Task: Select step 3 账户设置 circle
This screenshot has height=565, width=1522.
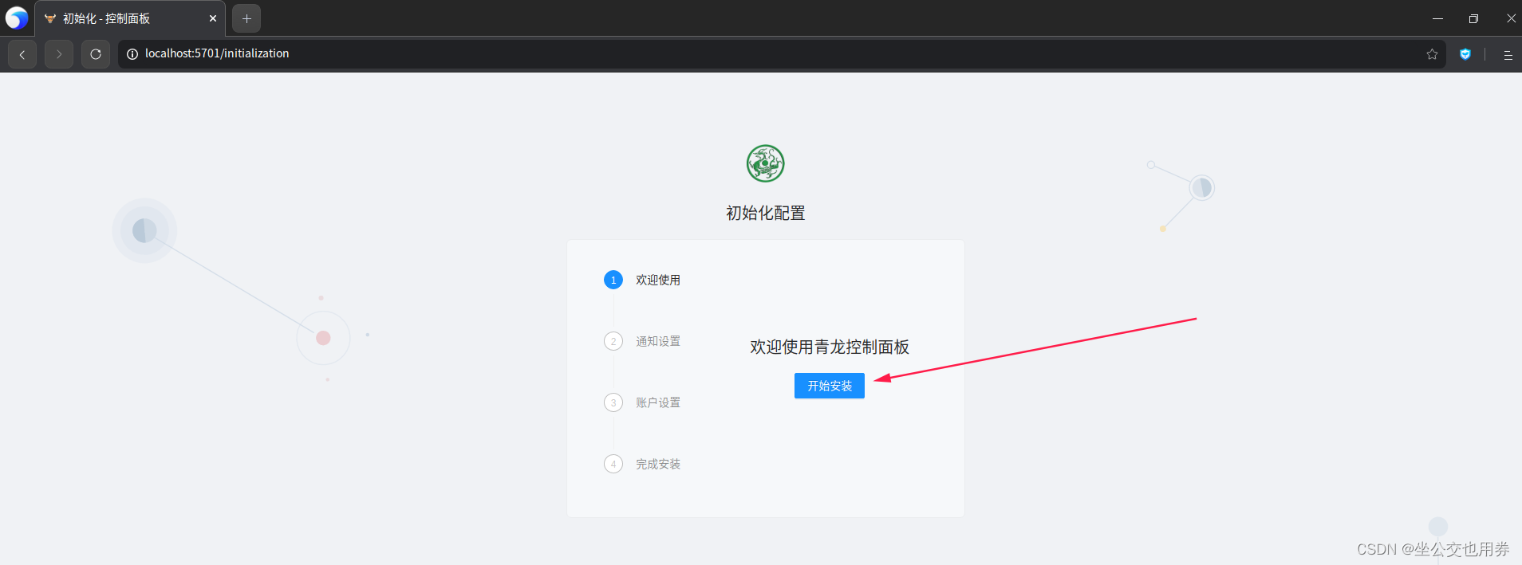Action: point(613,402)
